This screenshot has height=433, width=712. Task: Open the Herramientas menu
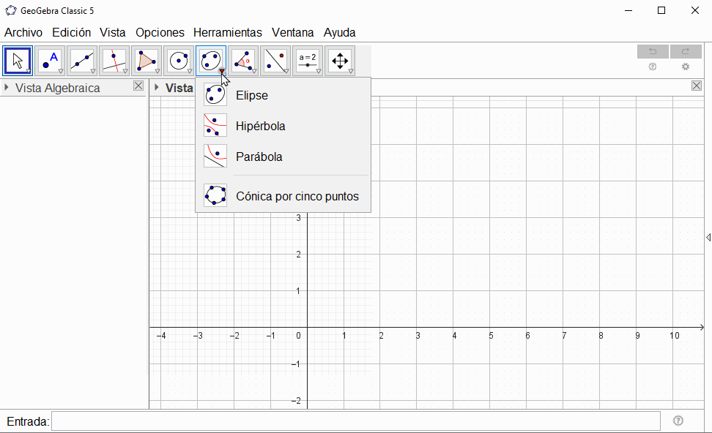[x=227, y=32]
